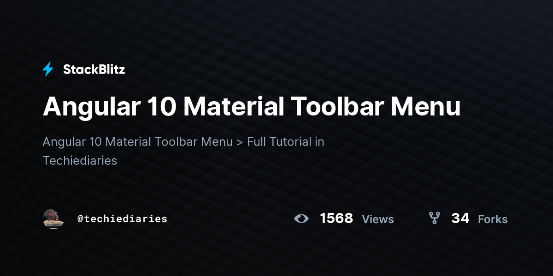Click the Angular 10 Material Toolbar Menu title
This screenshot has width=553, height=276.
click(x=252, y=106)
